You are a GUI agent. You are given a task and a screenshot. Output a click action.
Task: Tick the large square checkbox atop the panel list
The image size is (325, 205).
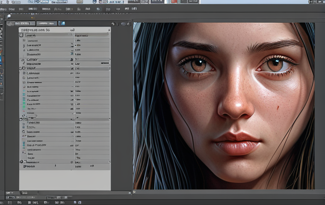tap(21, 35)
